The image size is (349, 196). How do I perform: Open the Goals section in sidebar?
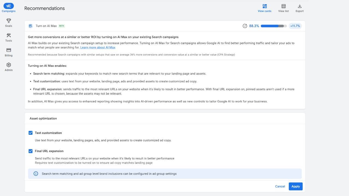point(8,23)
